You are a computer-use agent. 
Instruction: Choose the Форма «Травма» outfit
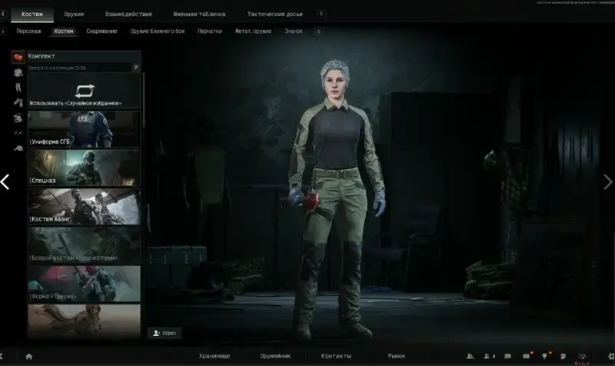click(84, 284)
